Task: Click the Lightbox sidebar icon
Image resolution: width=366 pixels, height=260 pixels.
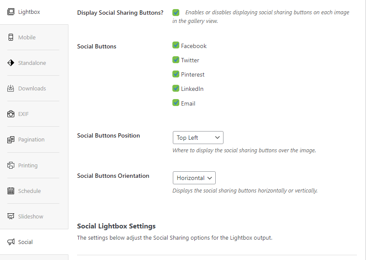Action: [x=11, y=12]
